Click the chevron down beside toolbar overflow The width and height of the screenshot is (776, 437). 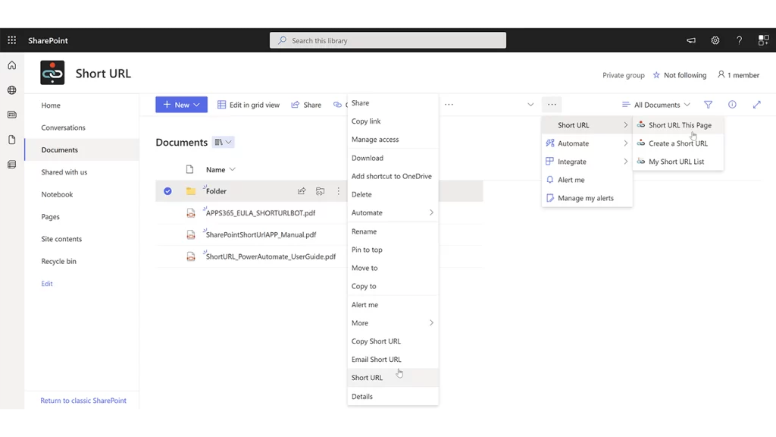coord(530,105)
